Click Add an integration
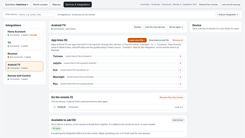 227,15
